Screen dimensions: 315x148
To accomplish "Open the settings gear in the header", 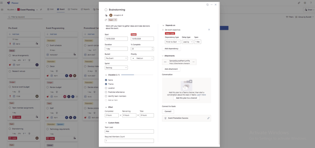I will point(305,3).
